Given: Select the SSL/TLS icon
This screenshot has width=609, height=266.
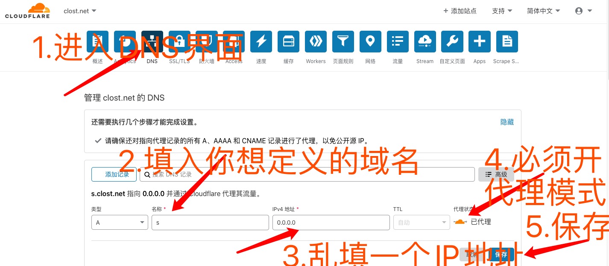Looking at the screenshot, I should (179, 41).
